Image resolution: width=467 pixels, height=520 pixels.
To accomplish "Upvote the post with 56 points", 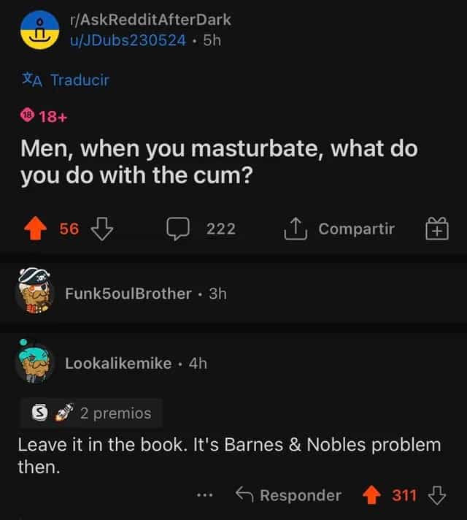I will click(36, 228).
